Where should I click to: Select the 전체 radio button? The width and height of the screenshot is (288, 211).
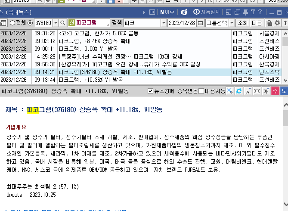(12, 23)
